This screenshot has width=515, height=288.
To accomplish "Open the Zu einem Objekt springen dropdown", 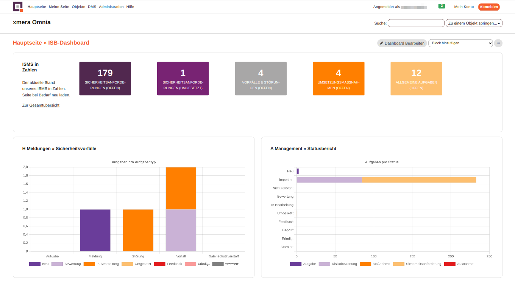I will pos(474,23).
